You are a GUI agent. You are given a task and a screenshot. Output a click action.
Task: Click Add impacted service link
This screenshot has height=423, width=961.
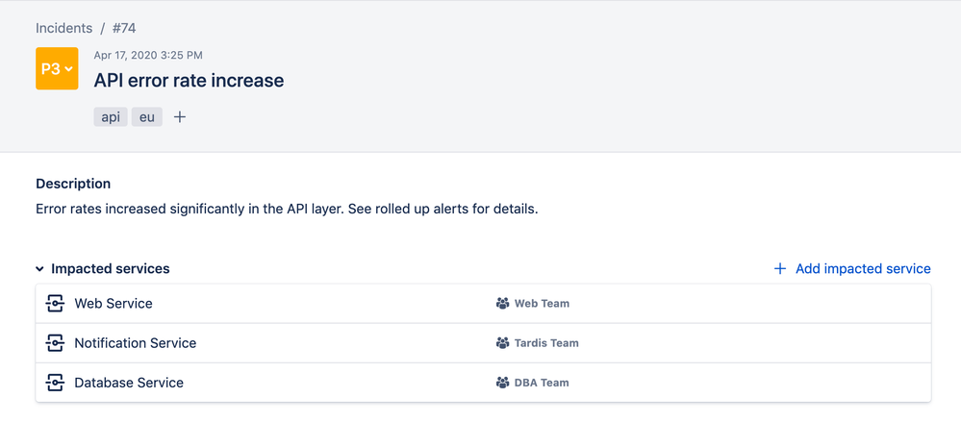[x=863, y=269]
